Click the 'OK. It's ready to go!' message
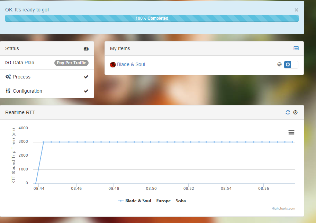 (27, 10)
